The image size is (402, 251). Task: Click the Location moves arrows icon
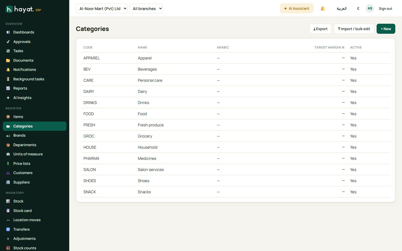tap(8, 220)
